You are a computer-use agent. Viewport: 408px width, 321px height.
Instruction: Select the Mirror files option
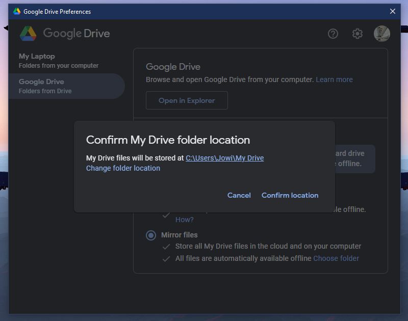(x=181, y=235)
